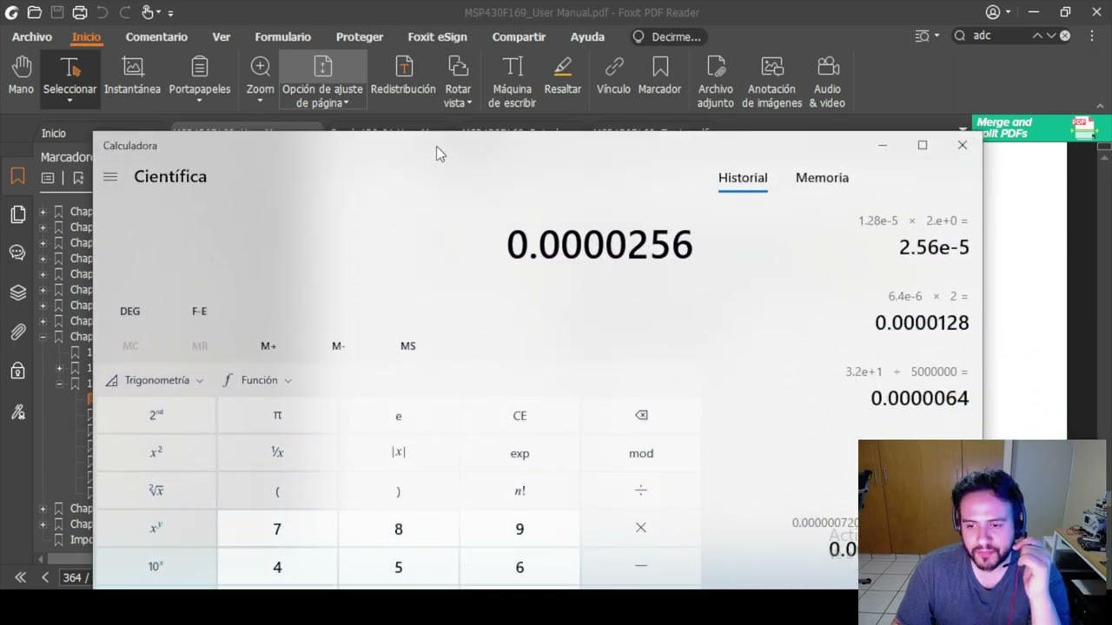Click the undo arrow in Foxit title bar
This screenshot has height=625, width=1112.
point(102,12)
